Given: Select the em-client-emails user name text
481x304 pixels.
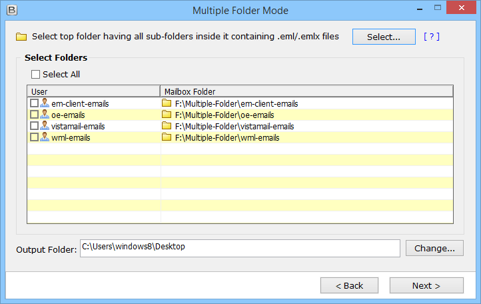Looking at the screenshot, I should pos(80,104).
